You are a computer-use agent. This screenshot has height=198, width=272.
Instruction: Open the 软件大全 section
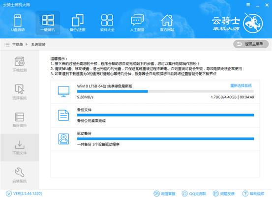click(x=107, y=23)
